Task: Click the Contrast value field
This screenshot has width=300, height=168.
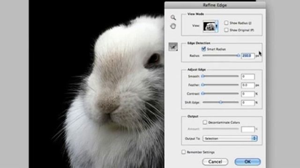Action: click(248, 94)
